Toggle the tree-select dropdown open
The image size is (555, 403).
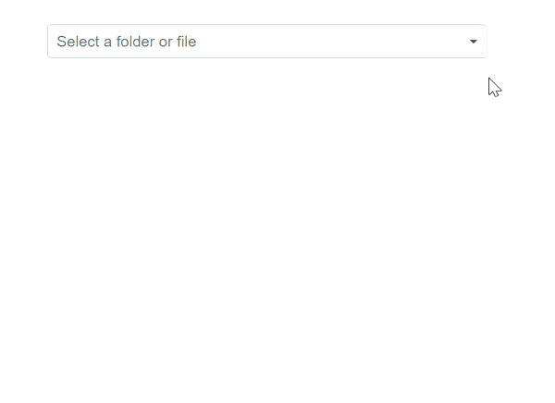click(x=267, y=42)
